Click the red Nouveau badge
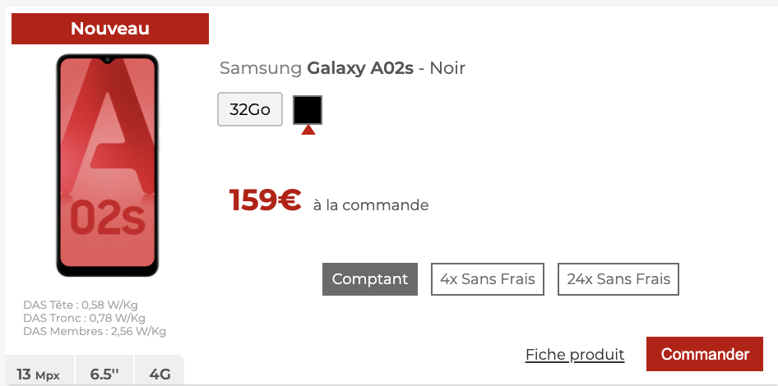Screen dimensions: 778x386 110,29
